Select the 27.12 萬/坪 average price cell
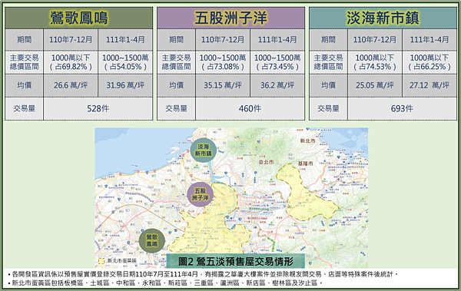Viewport: 461px width, 291px height. click(x=429, y=85)
